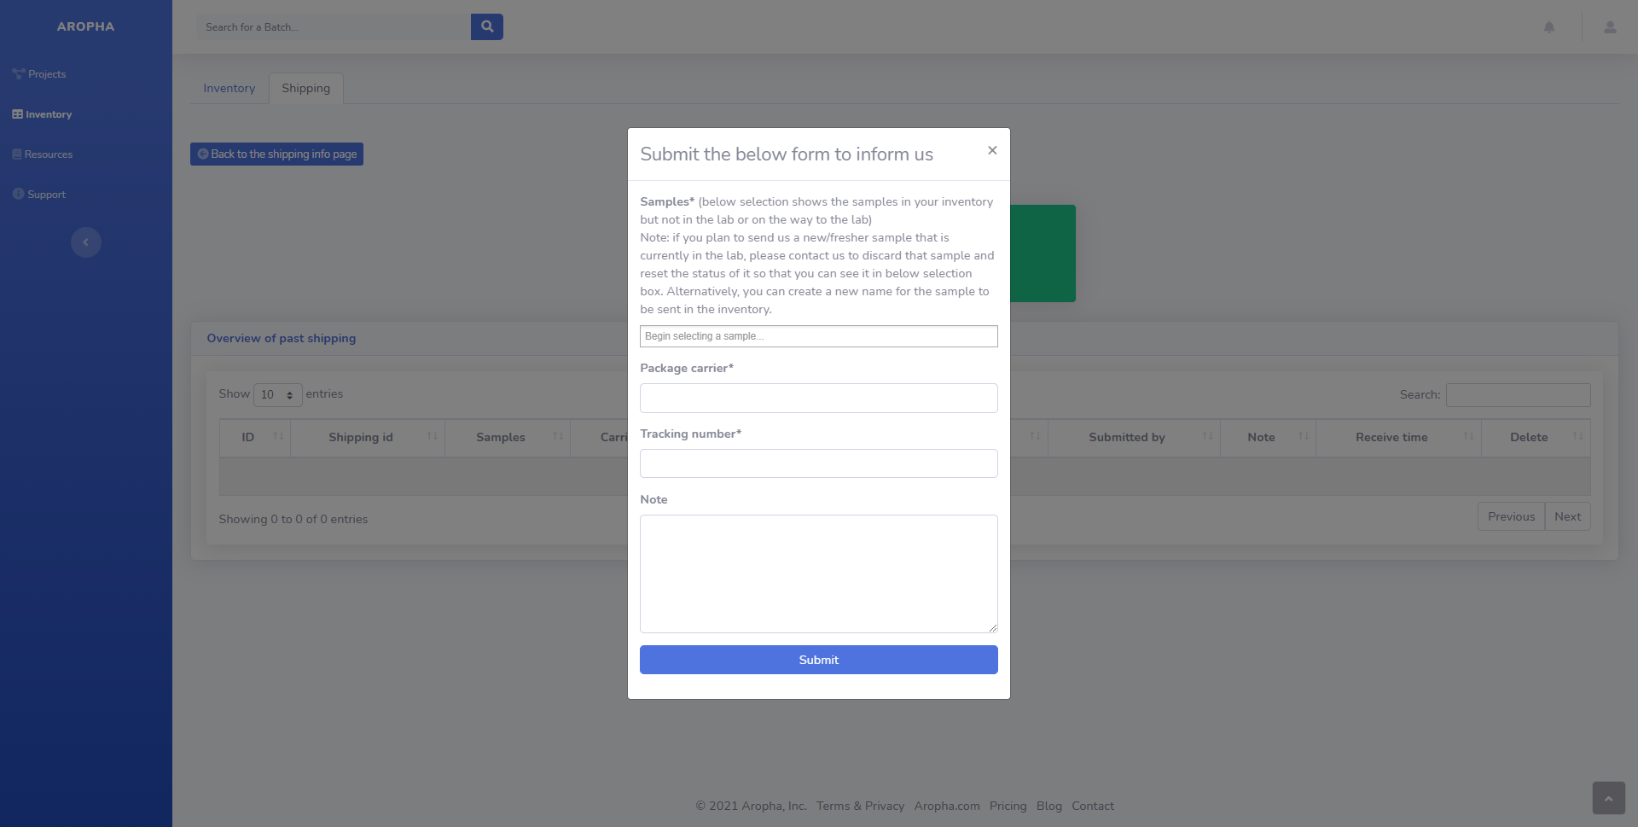Go back to the shipping info page

pos(276,154)
